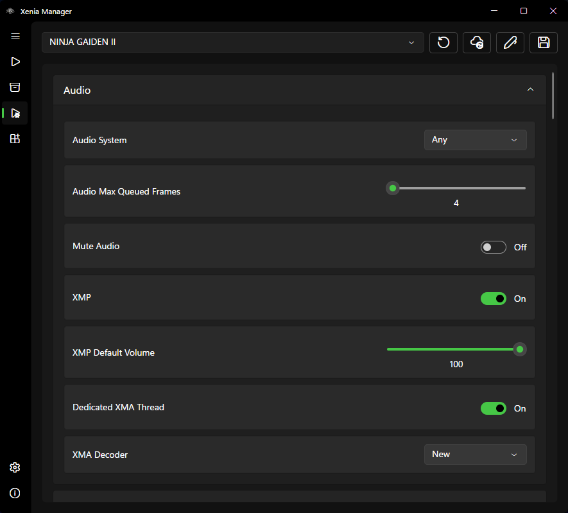Click the 'Dedicated XMA Thread' label
Viewport: 568px width, 513px height.
(119, 407)
